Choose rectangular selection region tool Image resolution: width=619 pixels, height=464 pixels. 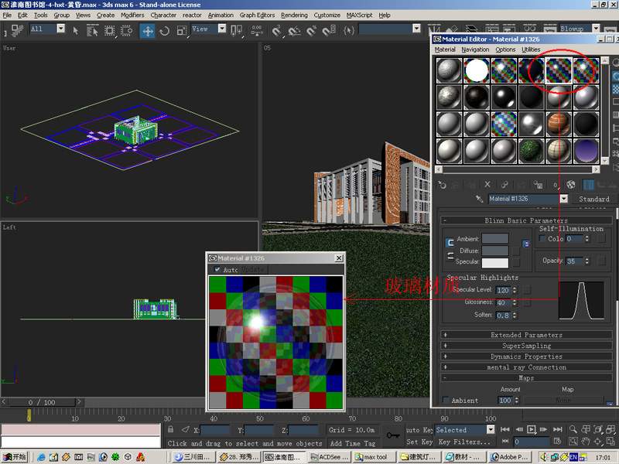click(109, 30)
